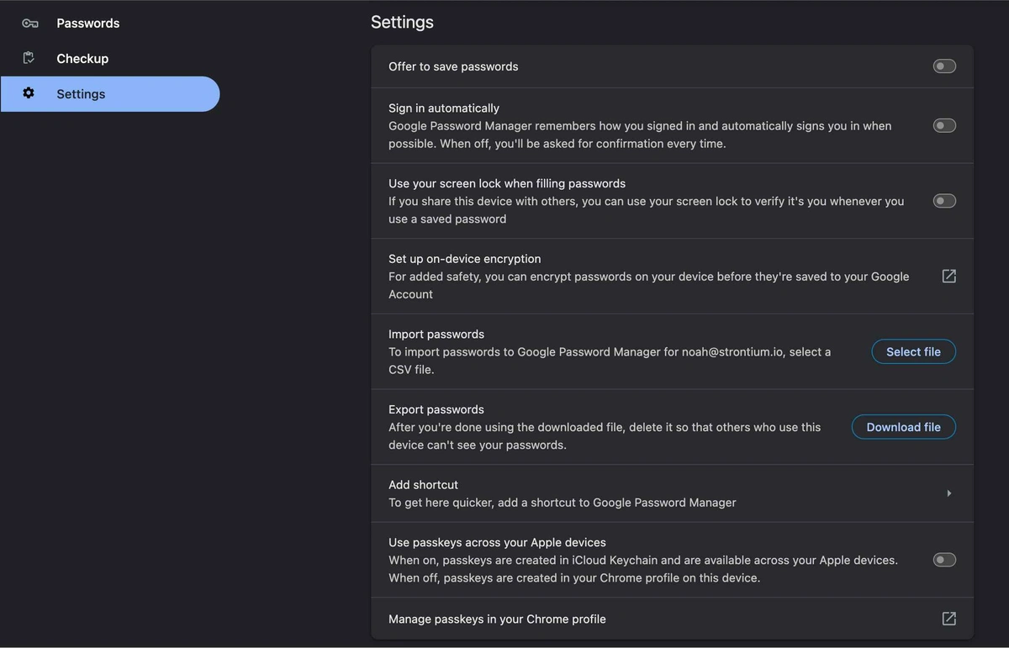Screen dimensions: 1009x648
Task: Open Manage passkeys external link icon
Action: click(x=948, y=619)
